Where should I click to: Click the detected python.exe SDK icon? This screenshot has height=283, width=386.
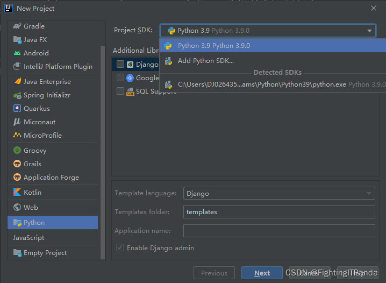click(169, 84)
